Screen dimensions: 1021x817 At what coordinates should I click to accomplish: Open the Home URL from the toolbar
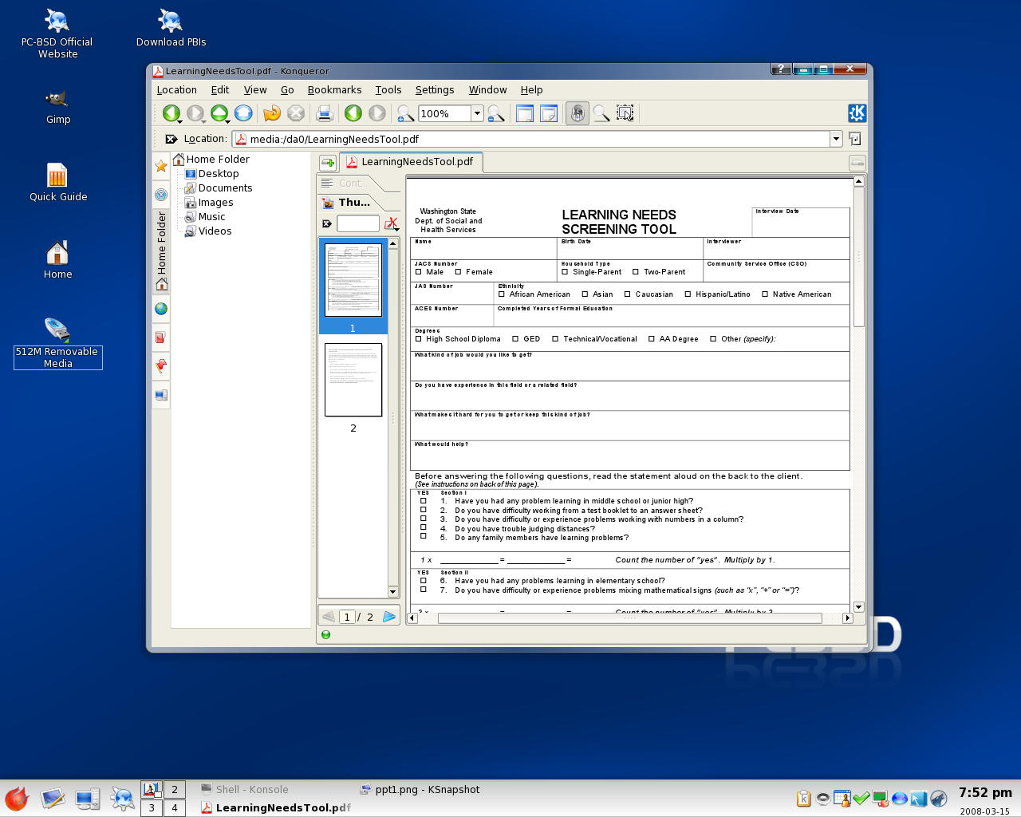pyautogui.click(x=243, y=113)
